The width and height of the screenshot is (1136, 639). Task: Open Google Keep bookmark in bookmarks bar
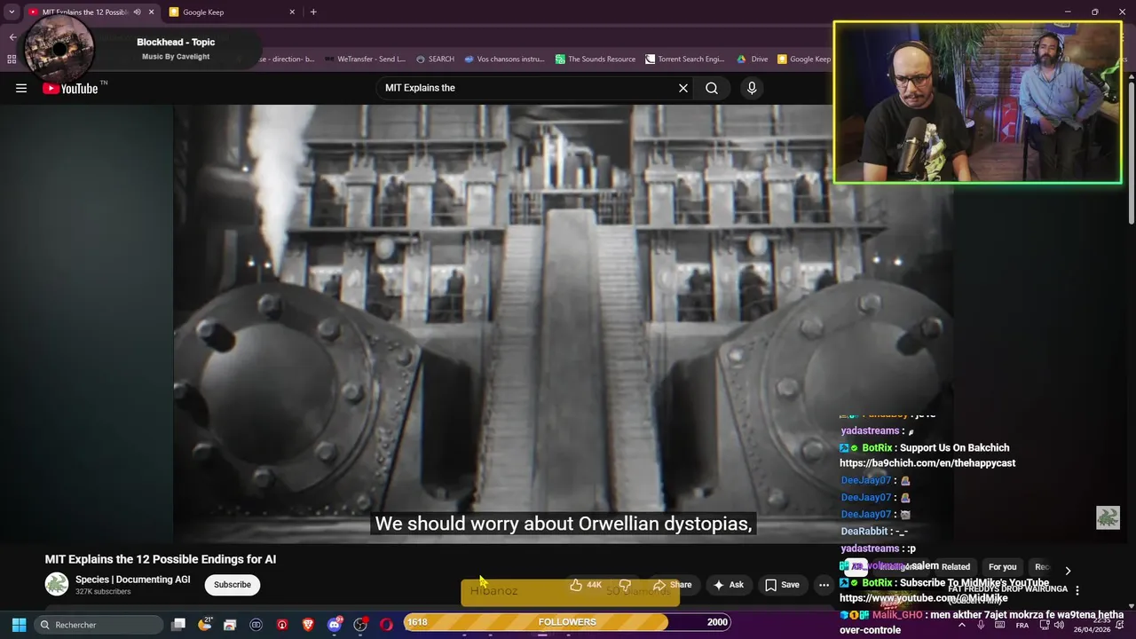click(804, 59)
